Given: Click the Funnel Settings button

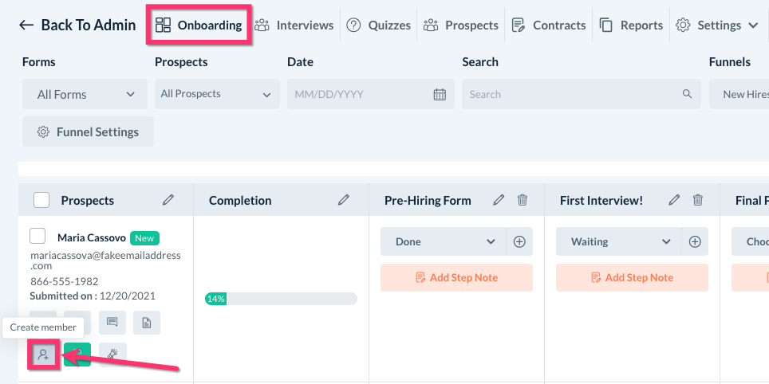Looking at the screenshot, I should point(88,132).
